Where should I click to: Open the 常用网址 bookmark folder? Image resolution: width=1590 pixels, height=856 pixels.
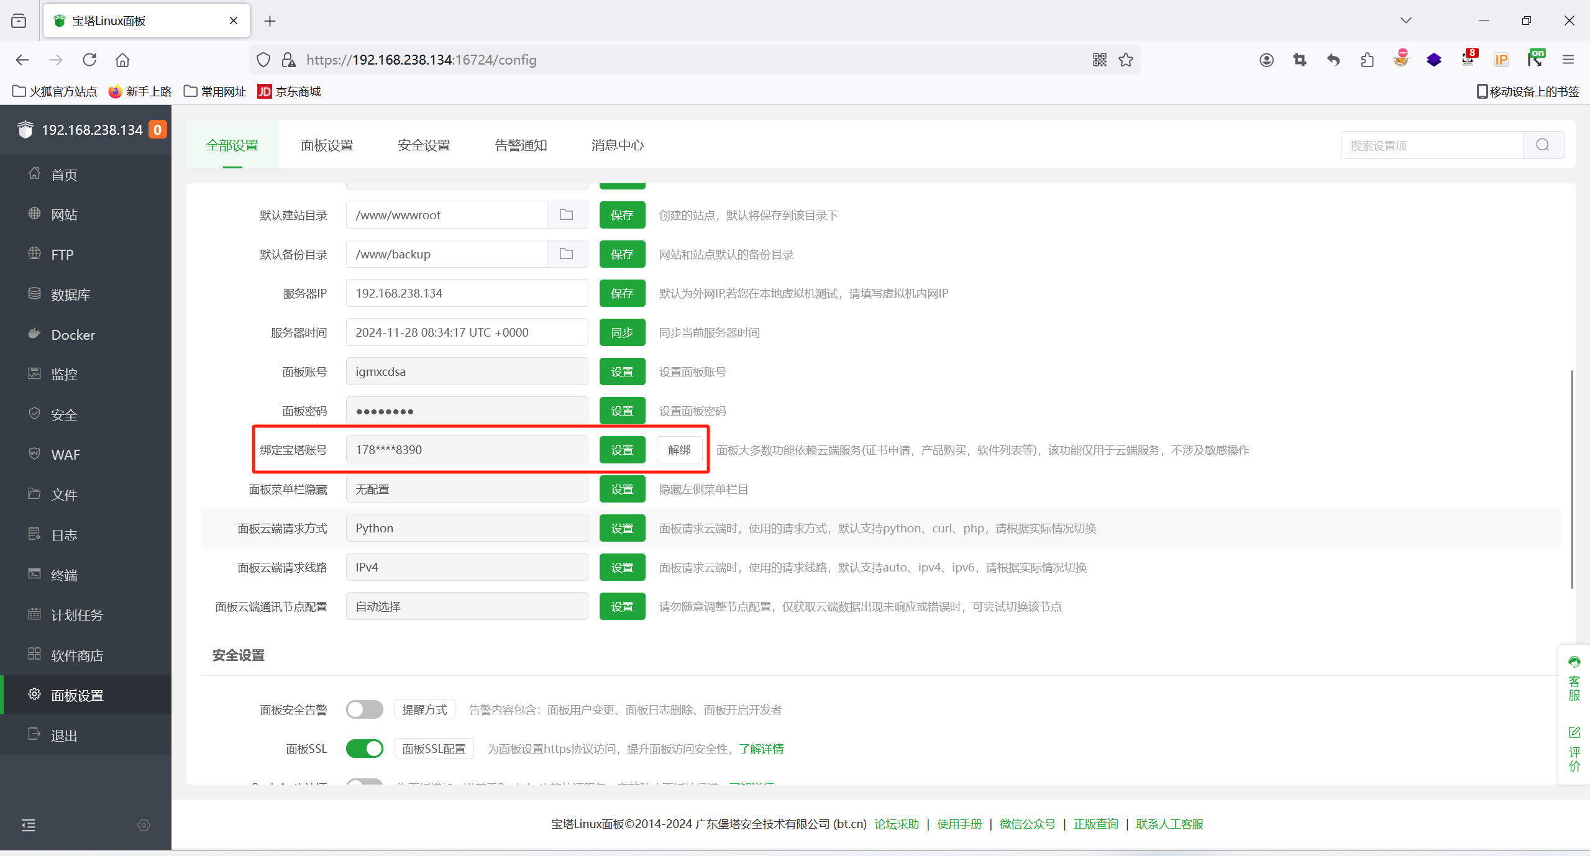pos(215,91)
